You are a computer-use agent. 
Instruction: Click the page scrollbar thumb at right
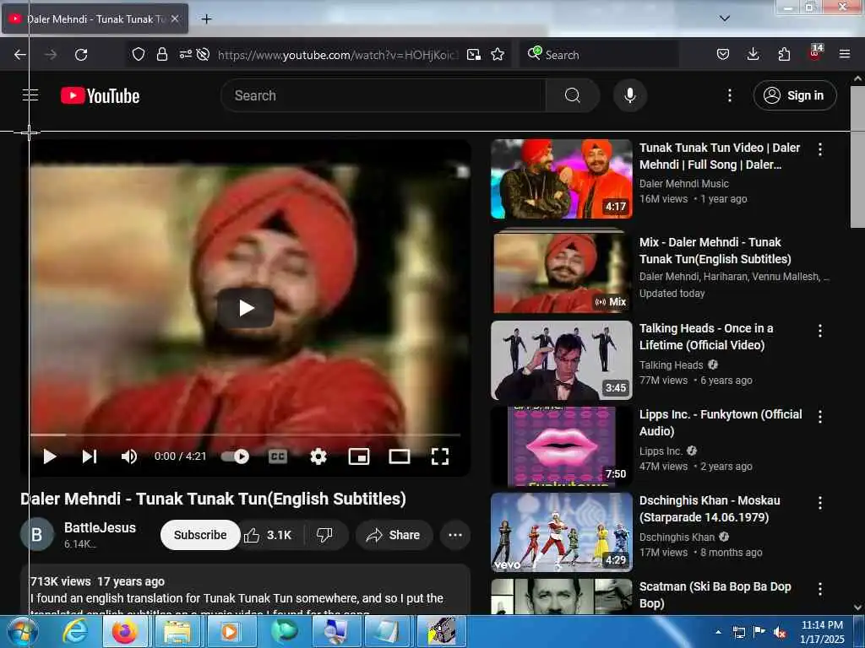pos(857,156)
